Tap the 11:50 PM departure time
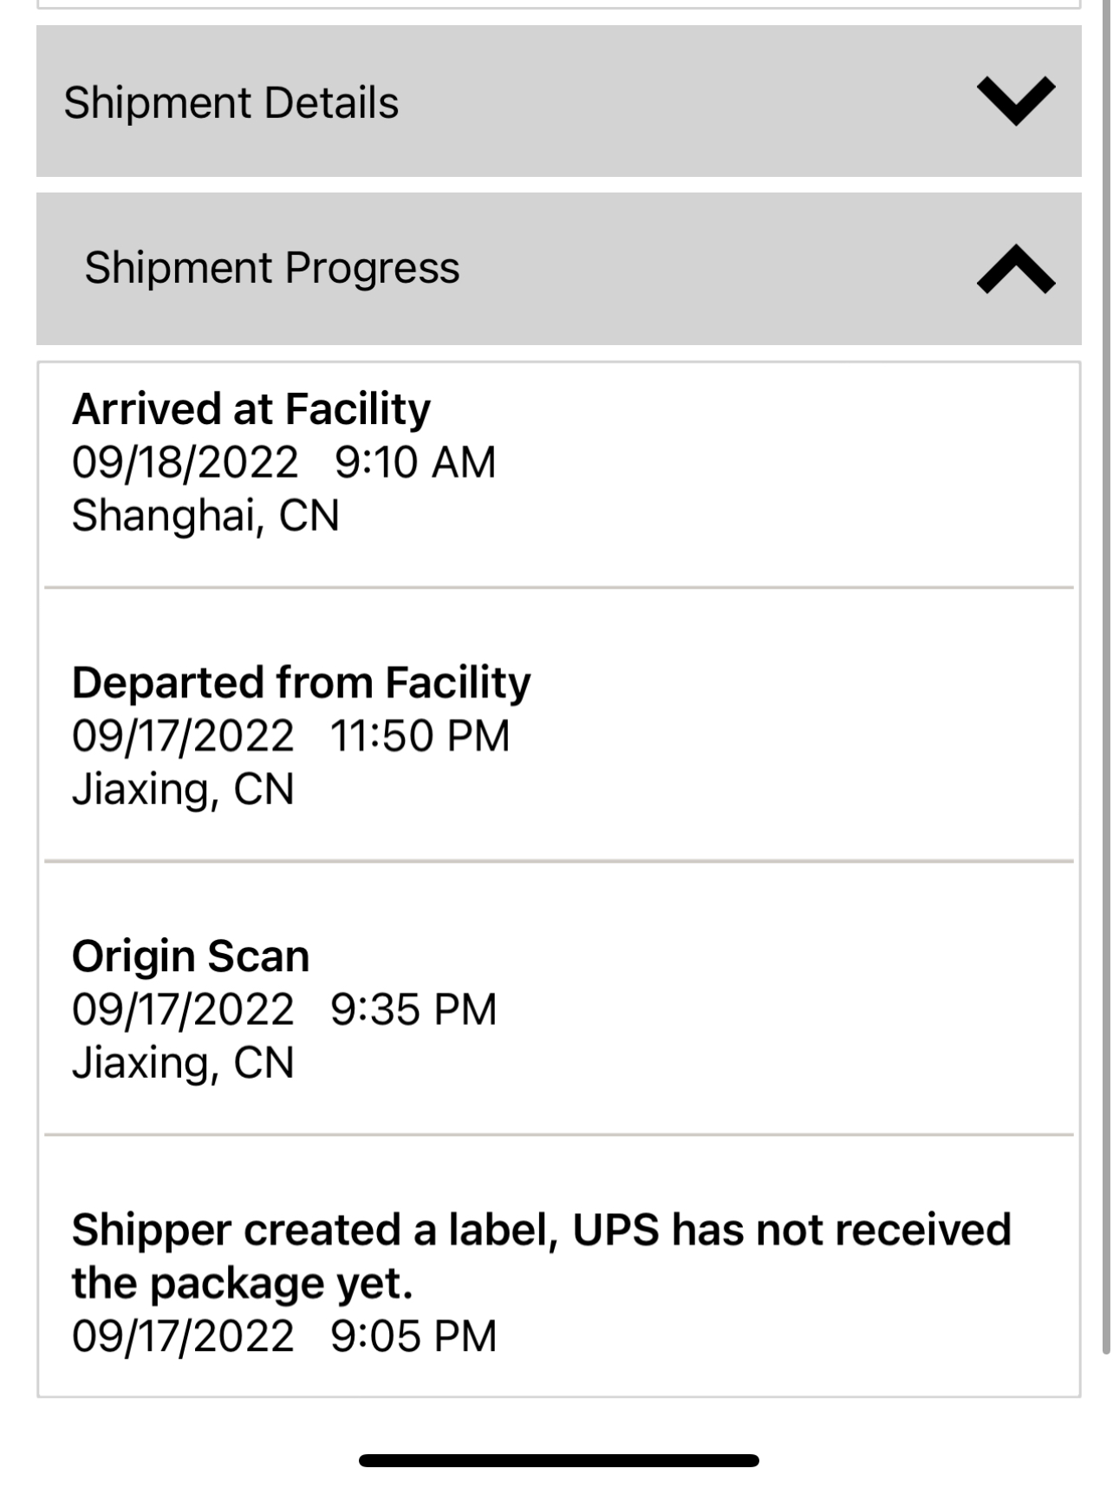This screenshot has width=1113, height=1488. 420,735
